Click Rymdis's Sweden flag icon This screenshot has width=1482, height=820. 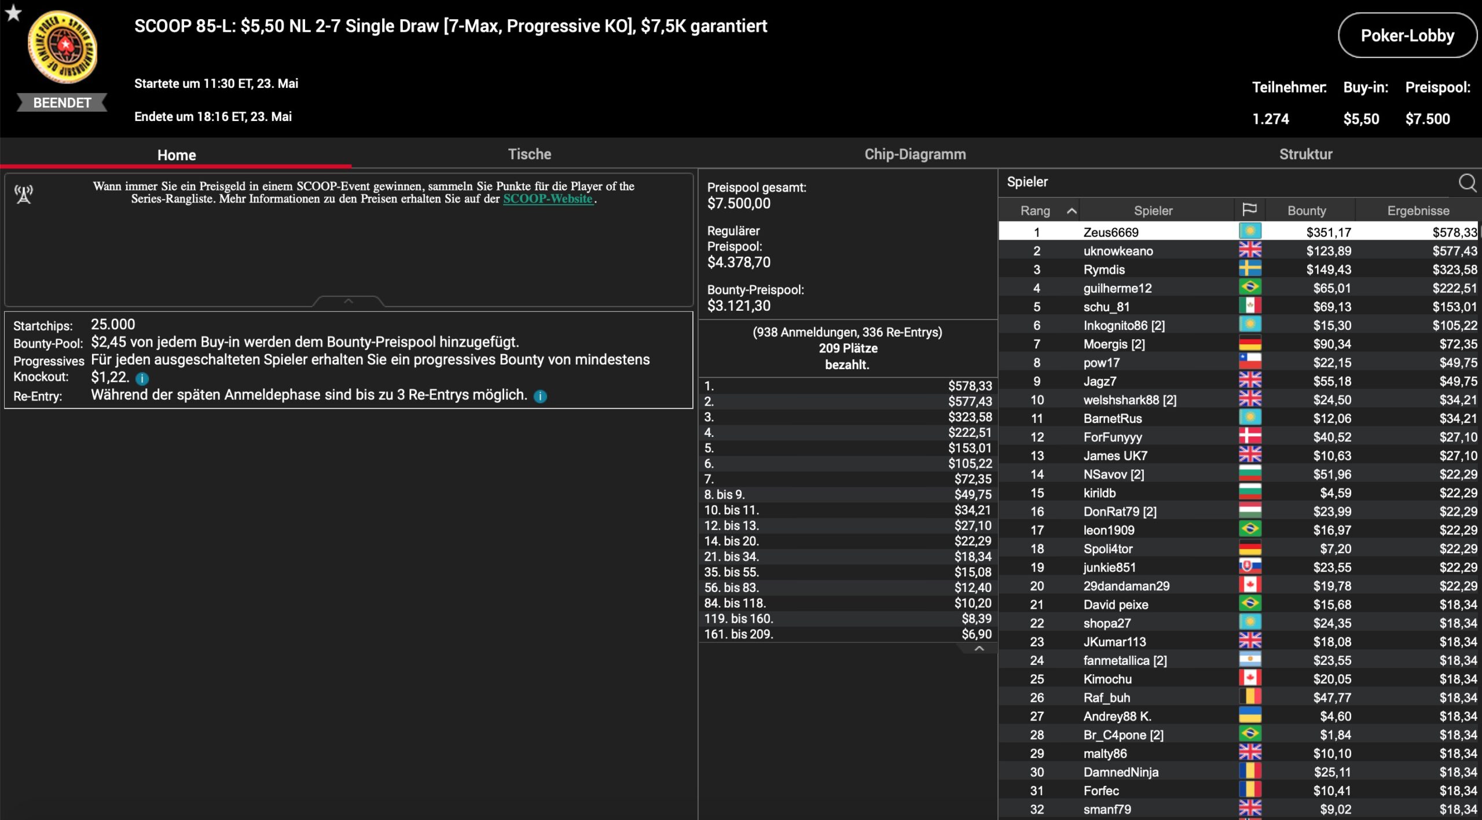pos(1249,269)
